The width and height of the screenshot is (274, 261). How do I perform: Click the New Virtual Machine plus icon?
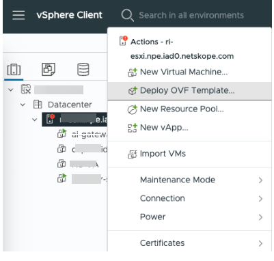(133, 72)
